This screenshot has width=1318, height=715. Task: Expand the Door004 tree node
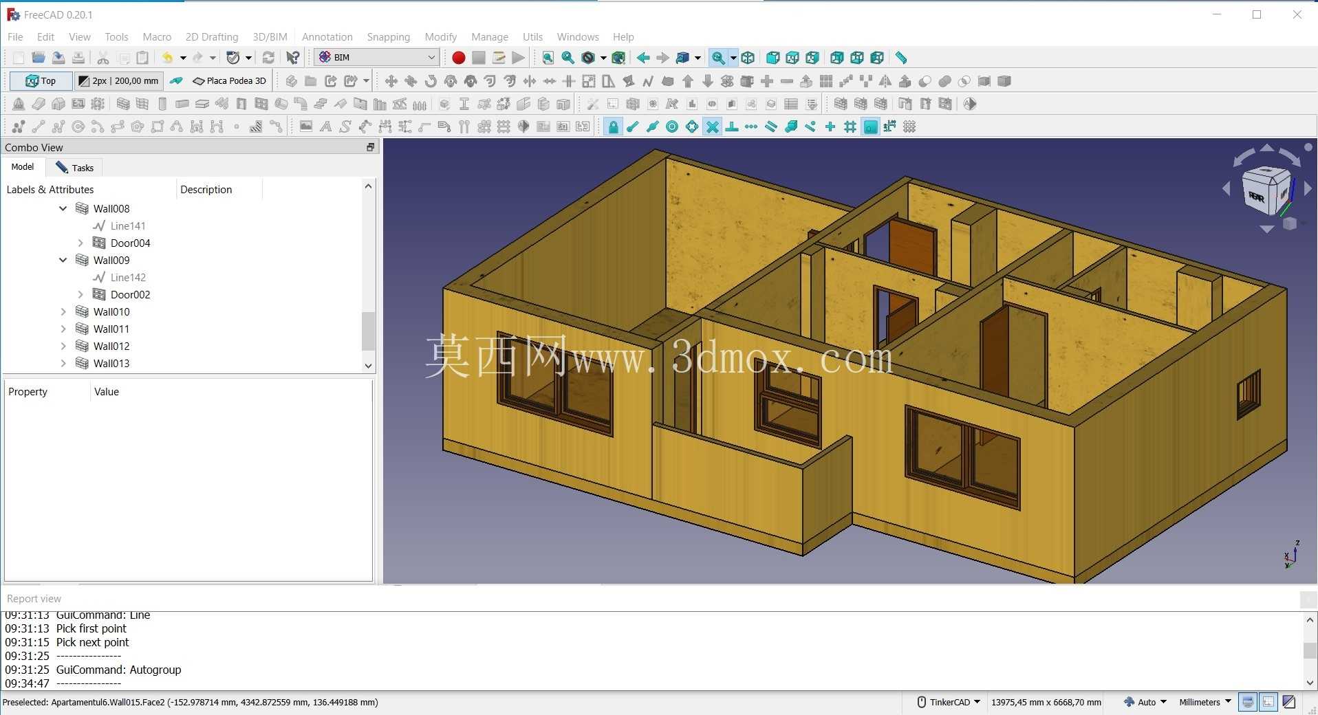point(80,243)
